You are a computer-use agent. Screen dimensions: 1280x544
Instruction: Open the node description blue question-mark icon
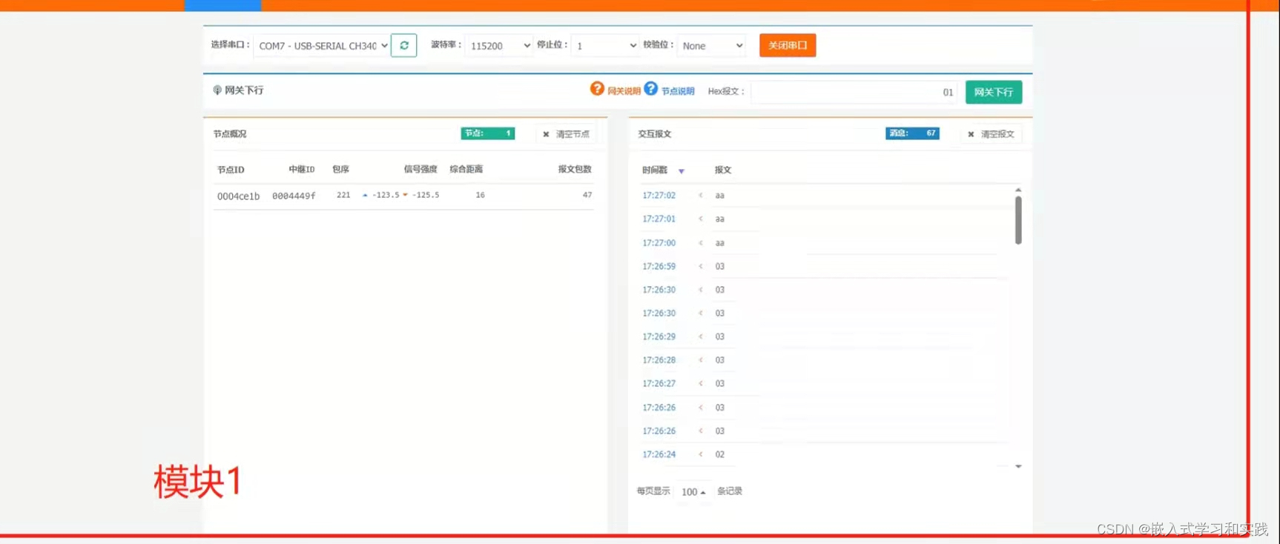tap(650, 89)
